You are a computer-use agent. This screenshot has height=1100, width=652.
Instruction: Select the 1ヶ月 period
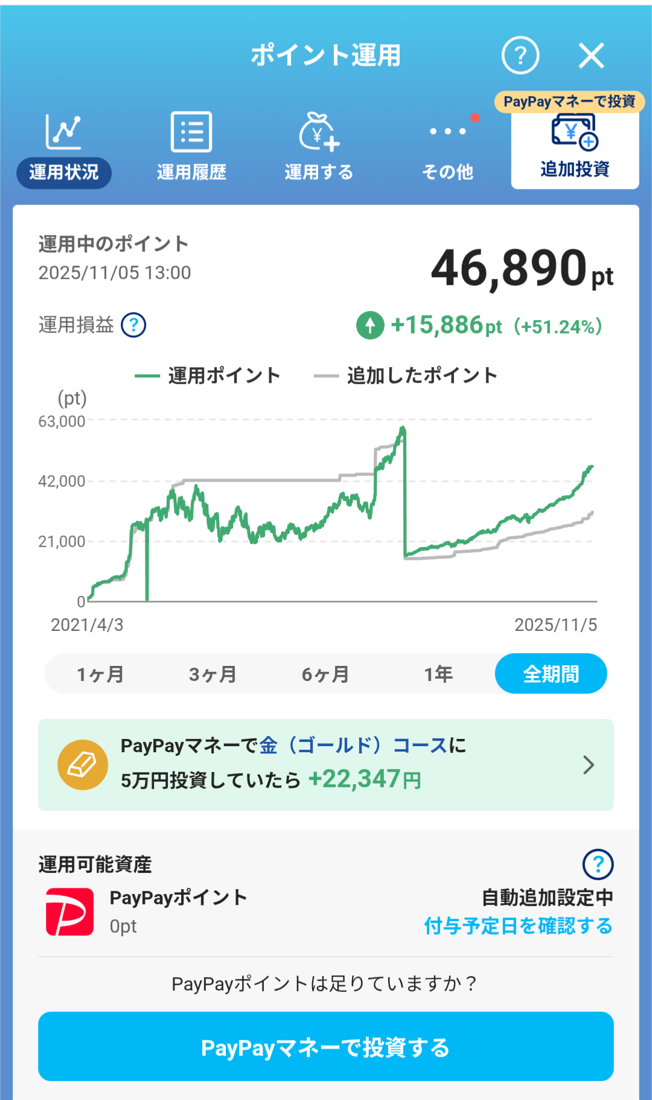tap(100, 674)
